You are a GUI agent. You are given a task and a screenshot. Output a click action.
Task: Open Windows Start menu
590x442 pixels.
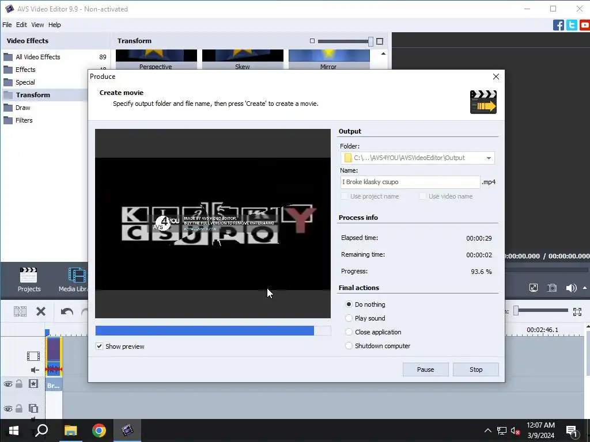(14, 430)
